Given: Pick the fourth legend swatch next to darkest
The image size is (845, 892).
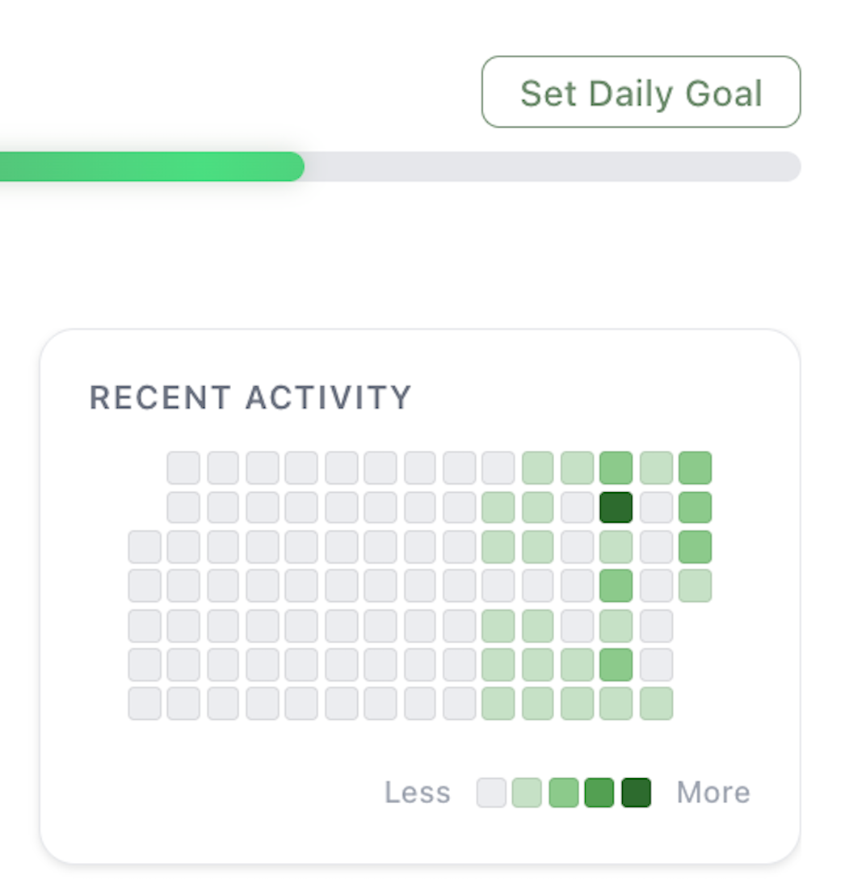Looking at the screenshot, I should (599, 793).
